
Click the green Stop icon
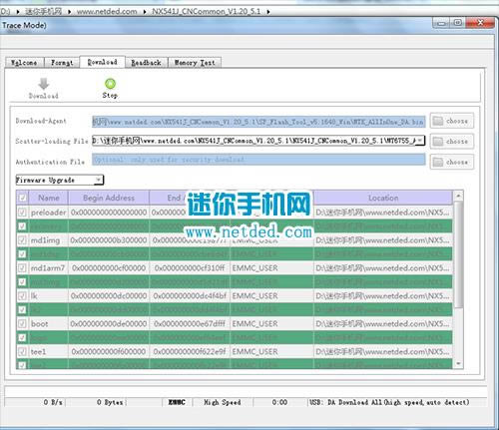[110, 84]
